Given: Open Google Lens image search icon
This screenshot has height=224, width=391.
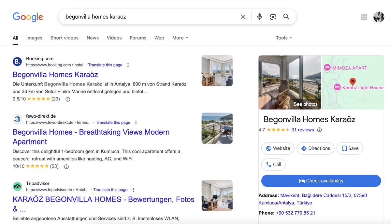Looking at the screenshot, I should [x=273, y=17].
